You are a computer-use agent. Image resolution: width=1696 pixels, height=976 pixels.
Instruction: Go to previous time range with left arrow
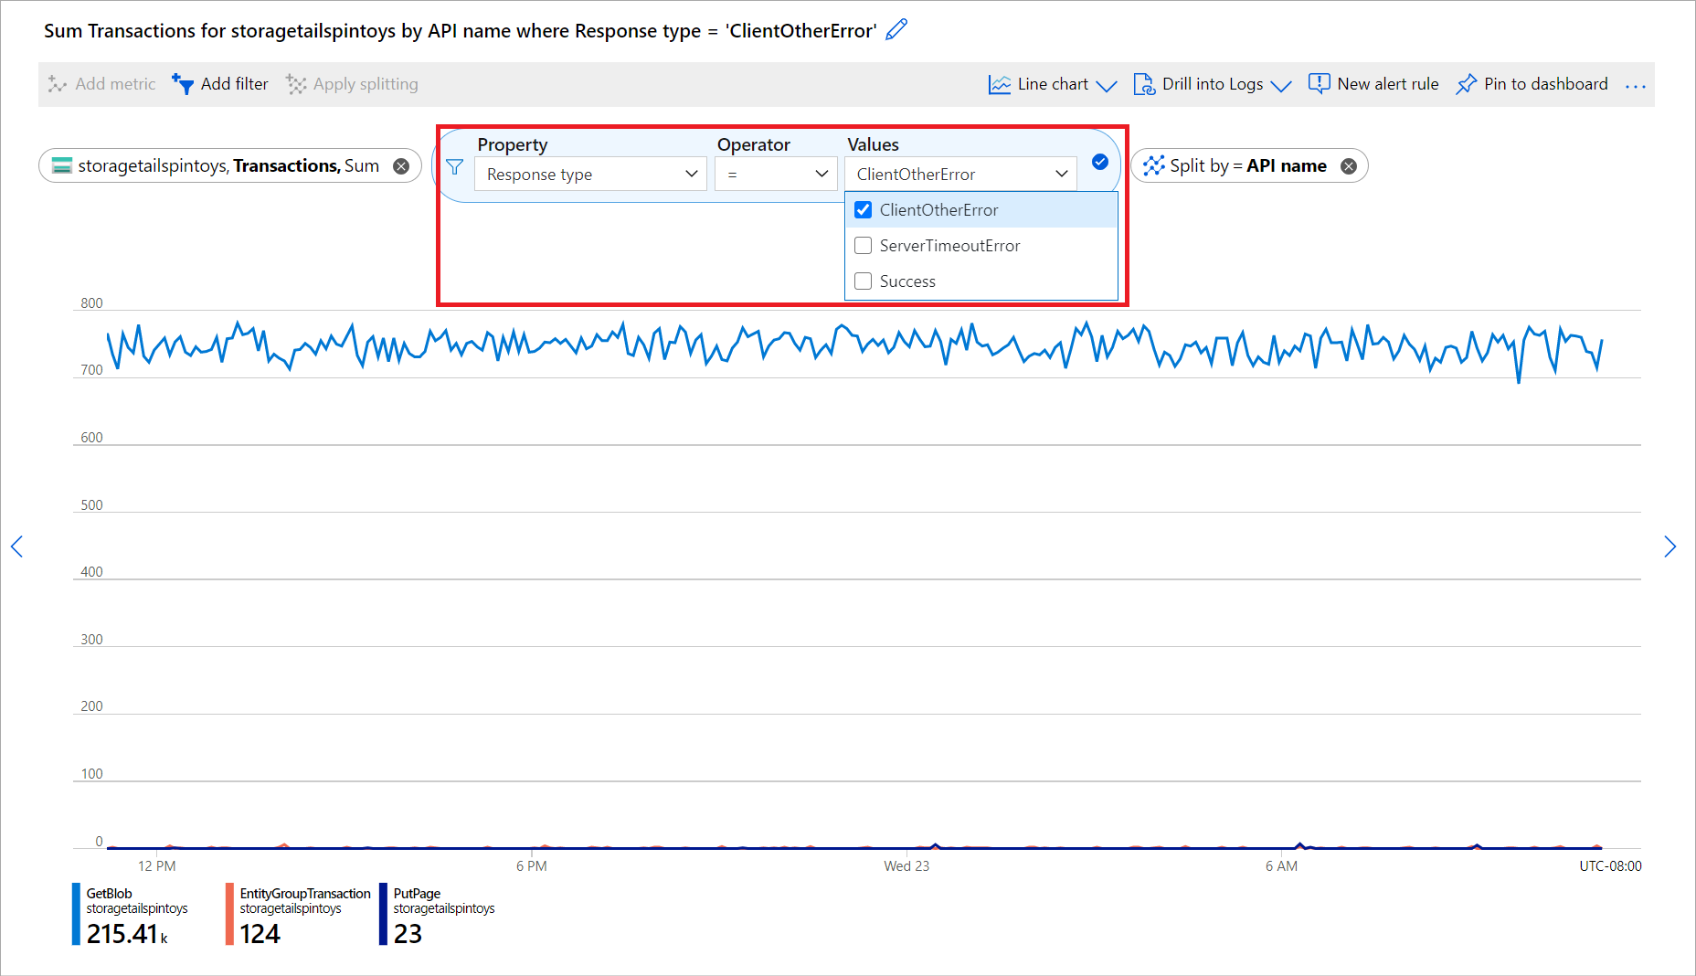pos(16,546)
